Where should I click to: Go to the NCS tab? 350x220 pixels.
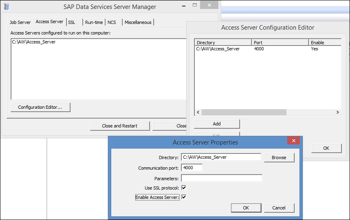[112, 22]
